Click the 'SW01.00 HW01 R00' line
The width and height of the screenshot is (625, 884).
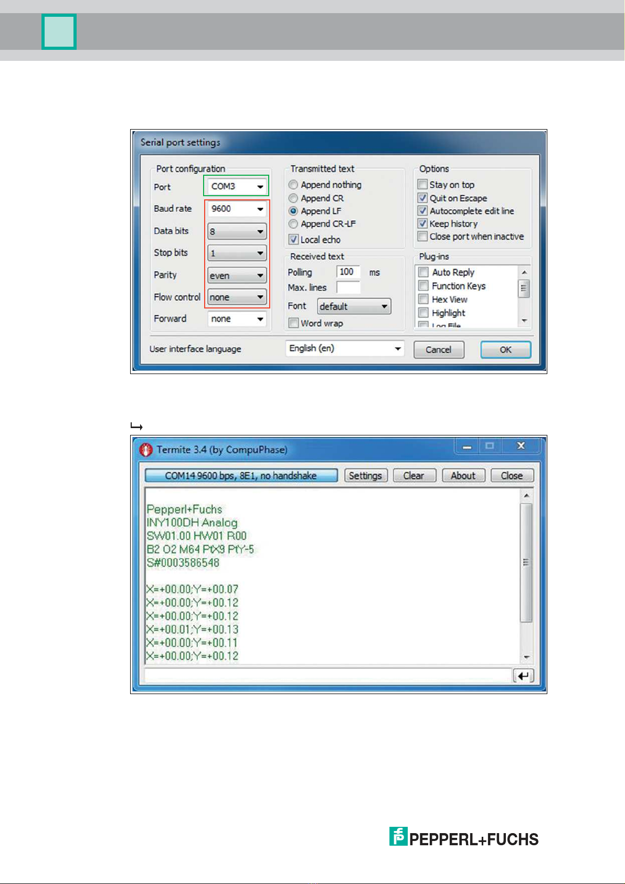pos(197,536)
